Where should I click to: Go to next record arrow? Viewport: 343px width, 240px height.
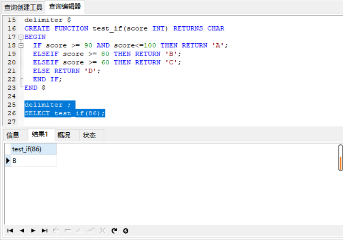(x=33, y=231)
